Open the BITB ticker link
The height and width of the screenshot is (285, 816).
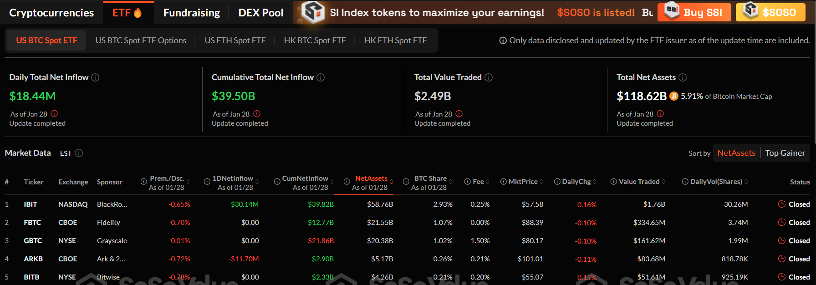pyautogui.click(x=31, y=277)
